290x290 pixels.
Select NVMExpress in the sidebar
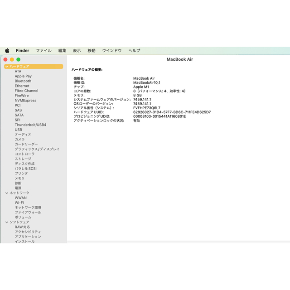point(25,101)
